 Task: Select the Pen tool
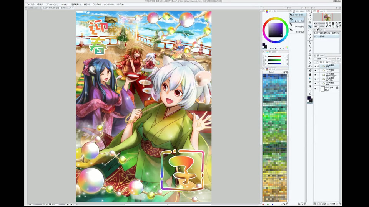[310, 43]
